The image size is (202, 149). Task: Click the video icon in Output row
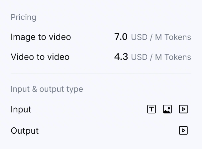[x=183, y=130]
